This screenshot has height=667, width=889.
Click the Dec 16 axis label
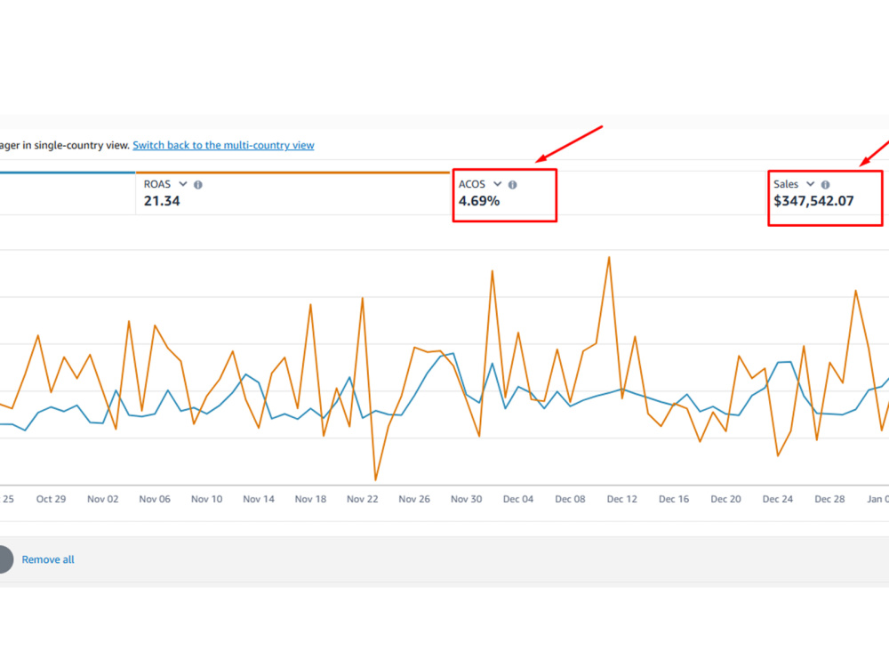674,499
